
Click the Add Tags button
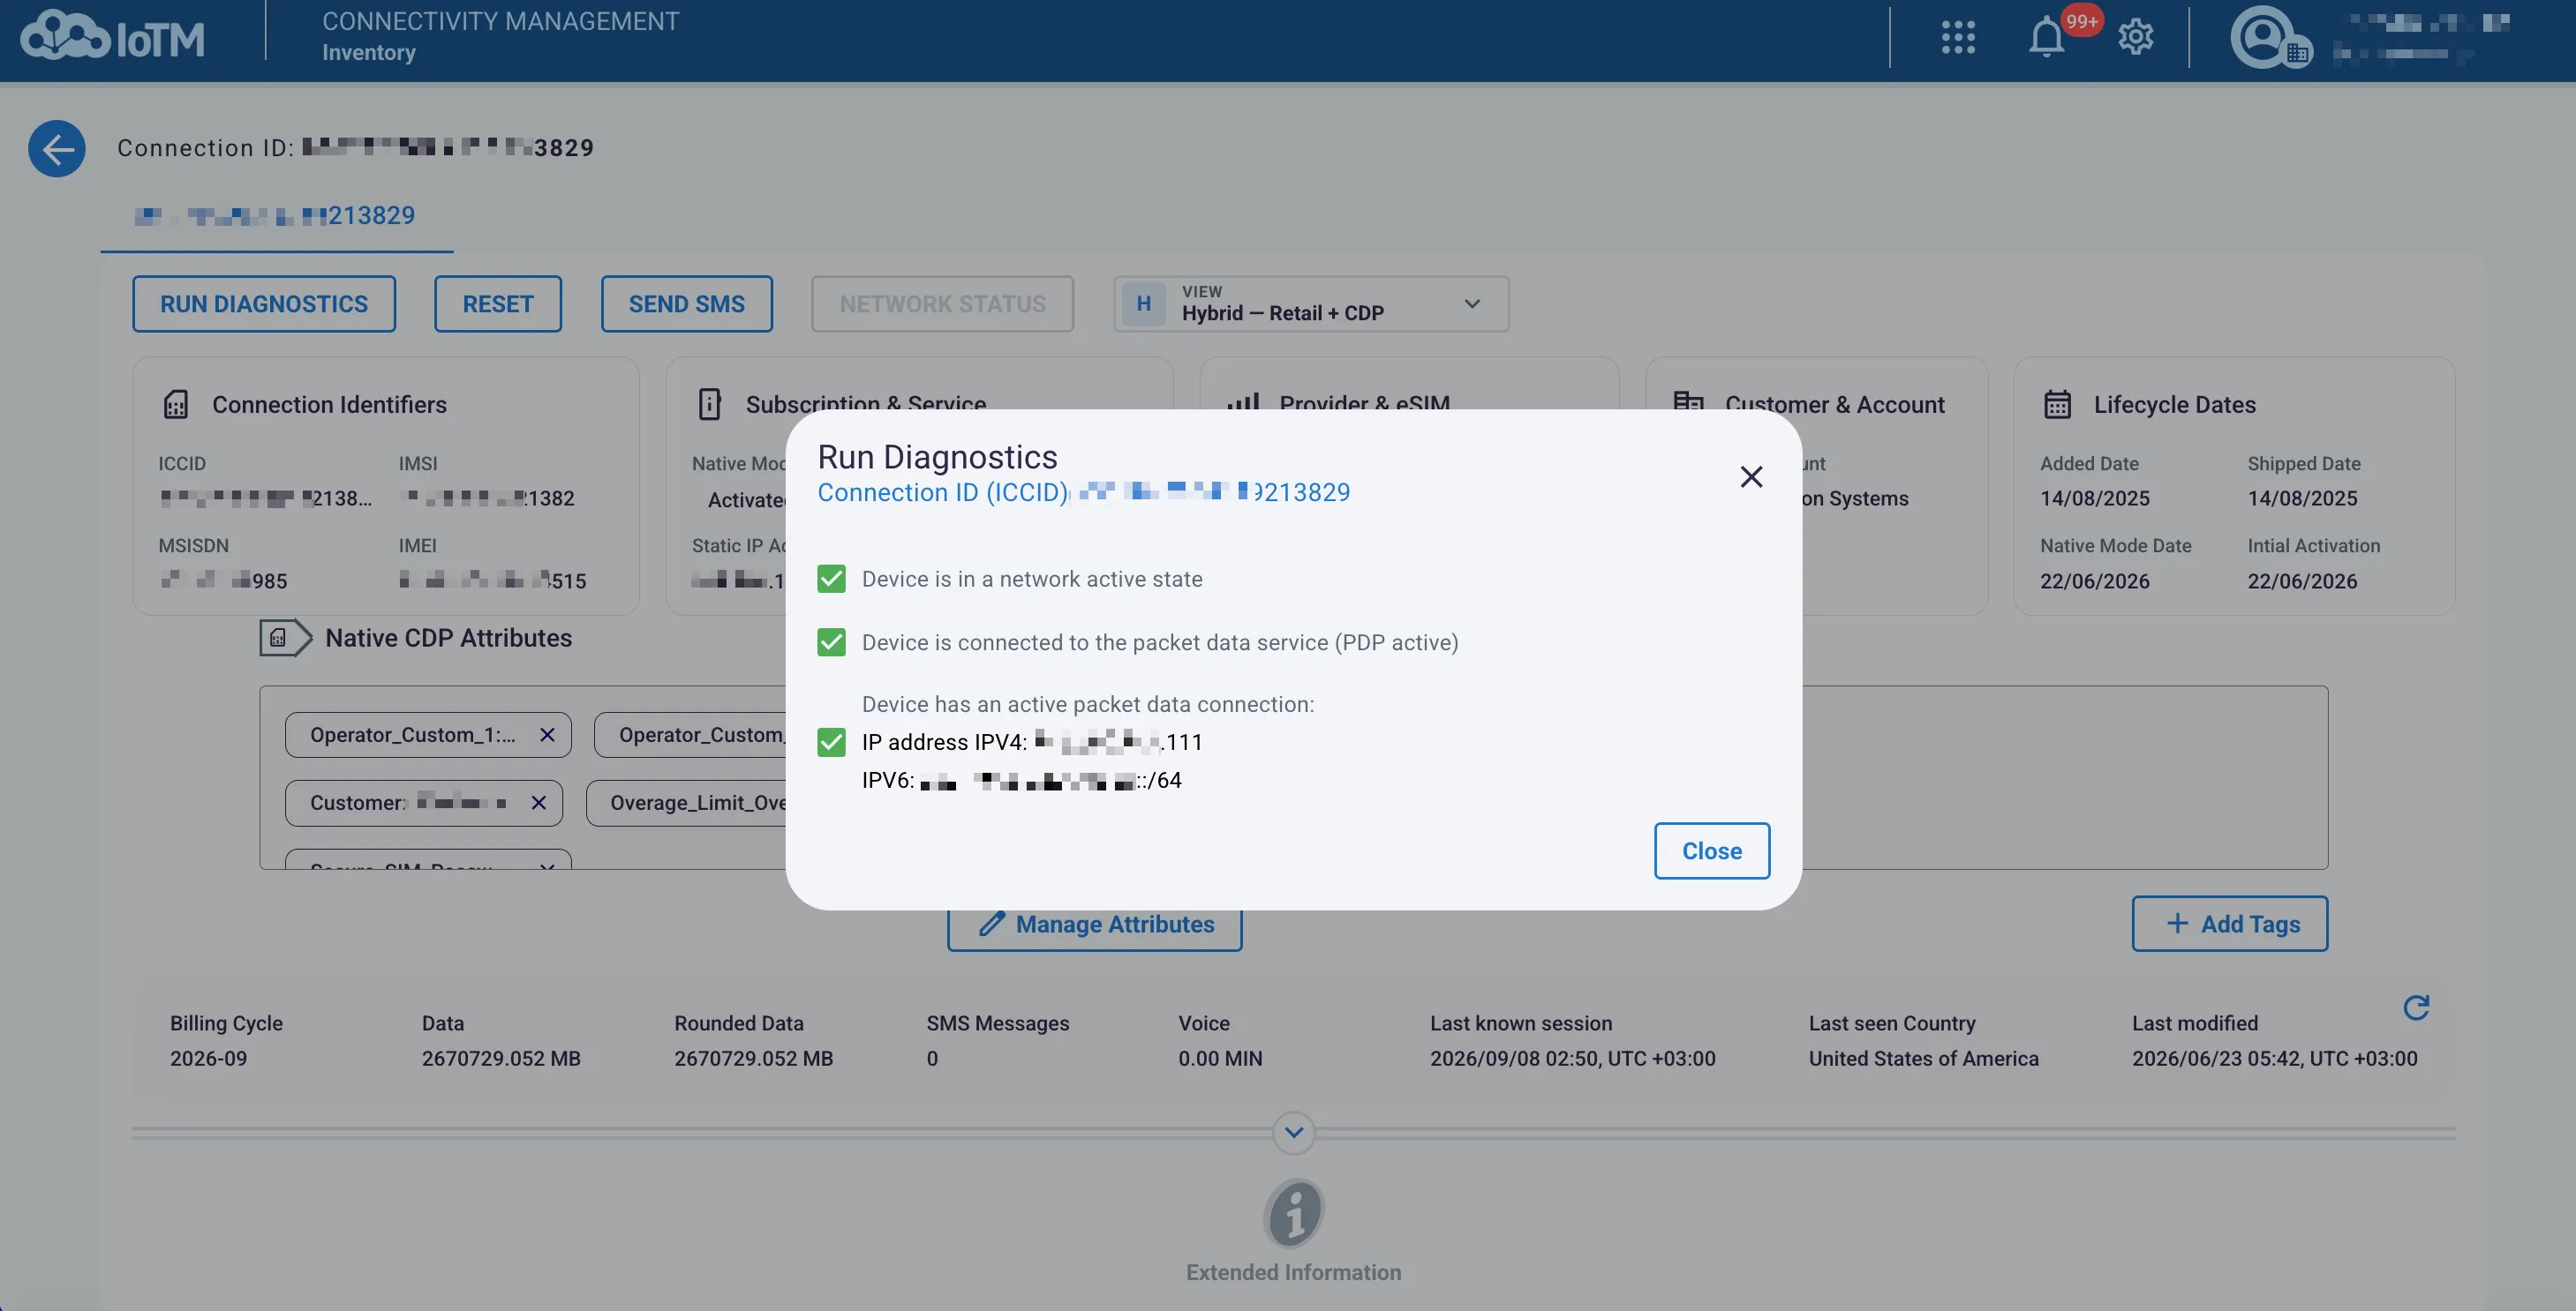point(2230,925)
